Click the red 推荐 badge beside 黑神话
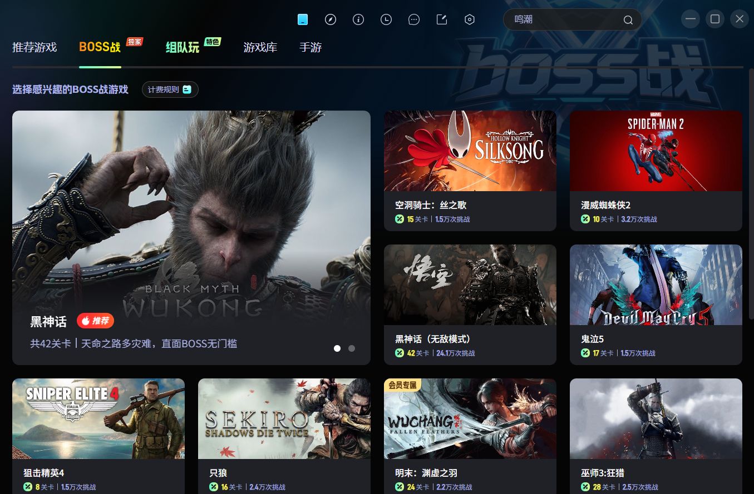754x494 pixels. (95, 321)
